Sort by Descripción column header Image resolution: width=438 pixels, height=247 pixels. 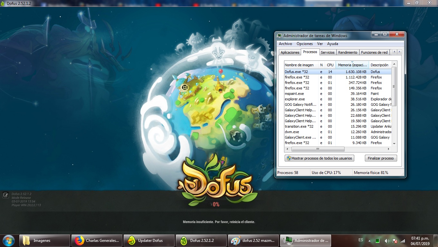click(x=380, y=65)
